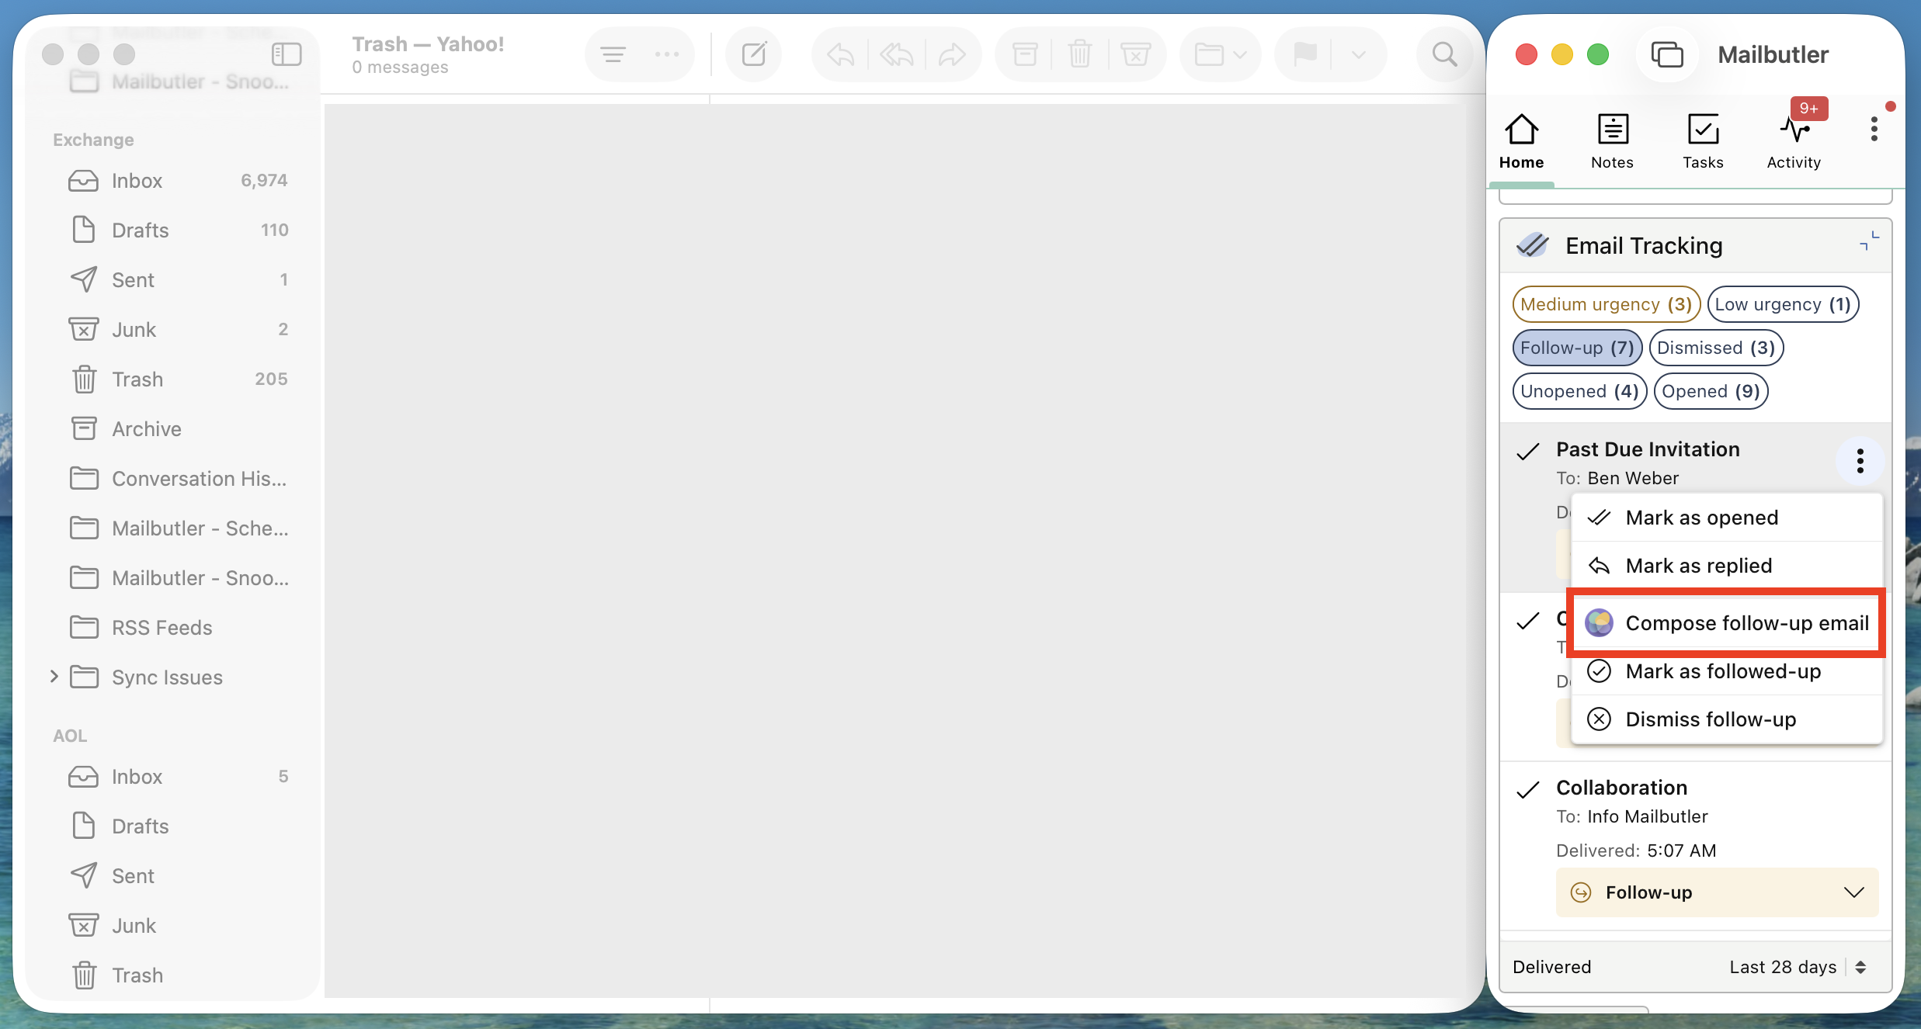Click the Delete trash icon in toolbar
This screenshot has height=1029, width=1921.
click(x=1080, y=54)
